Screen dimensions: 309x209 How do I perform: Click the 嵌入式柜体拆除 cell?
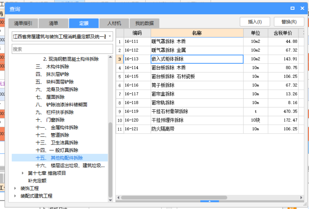coord(197,59)
